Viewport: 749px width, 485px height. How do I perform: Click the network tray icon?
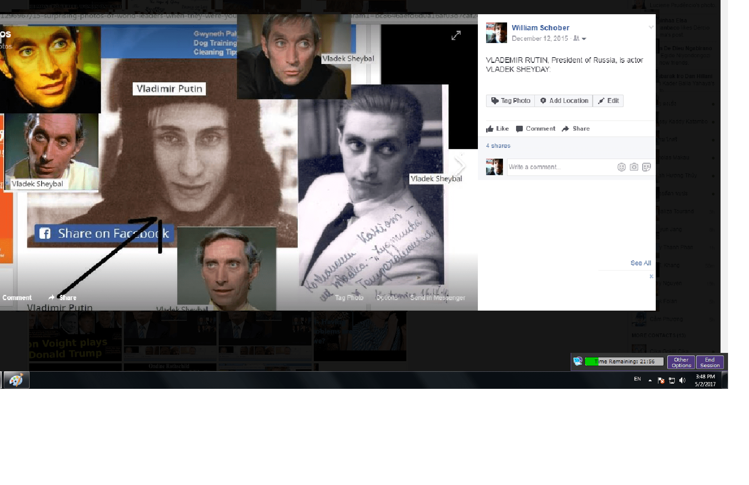click(672, 381)
